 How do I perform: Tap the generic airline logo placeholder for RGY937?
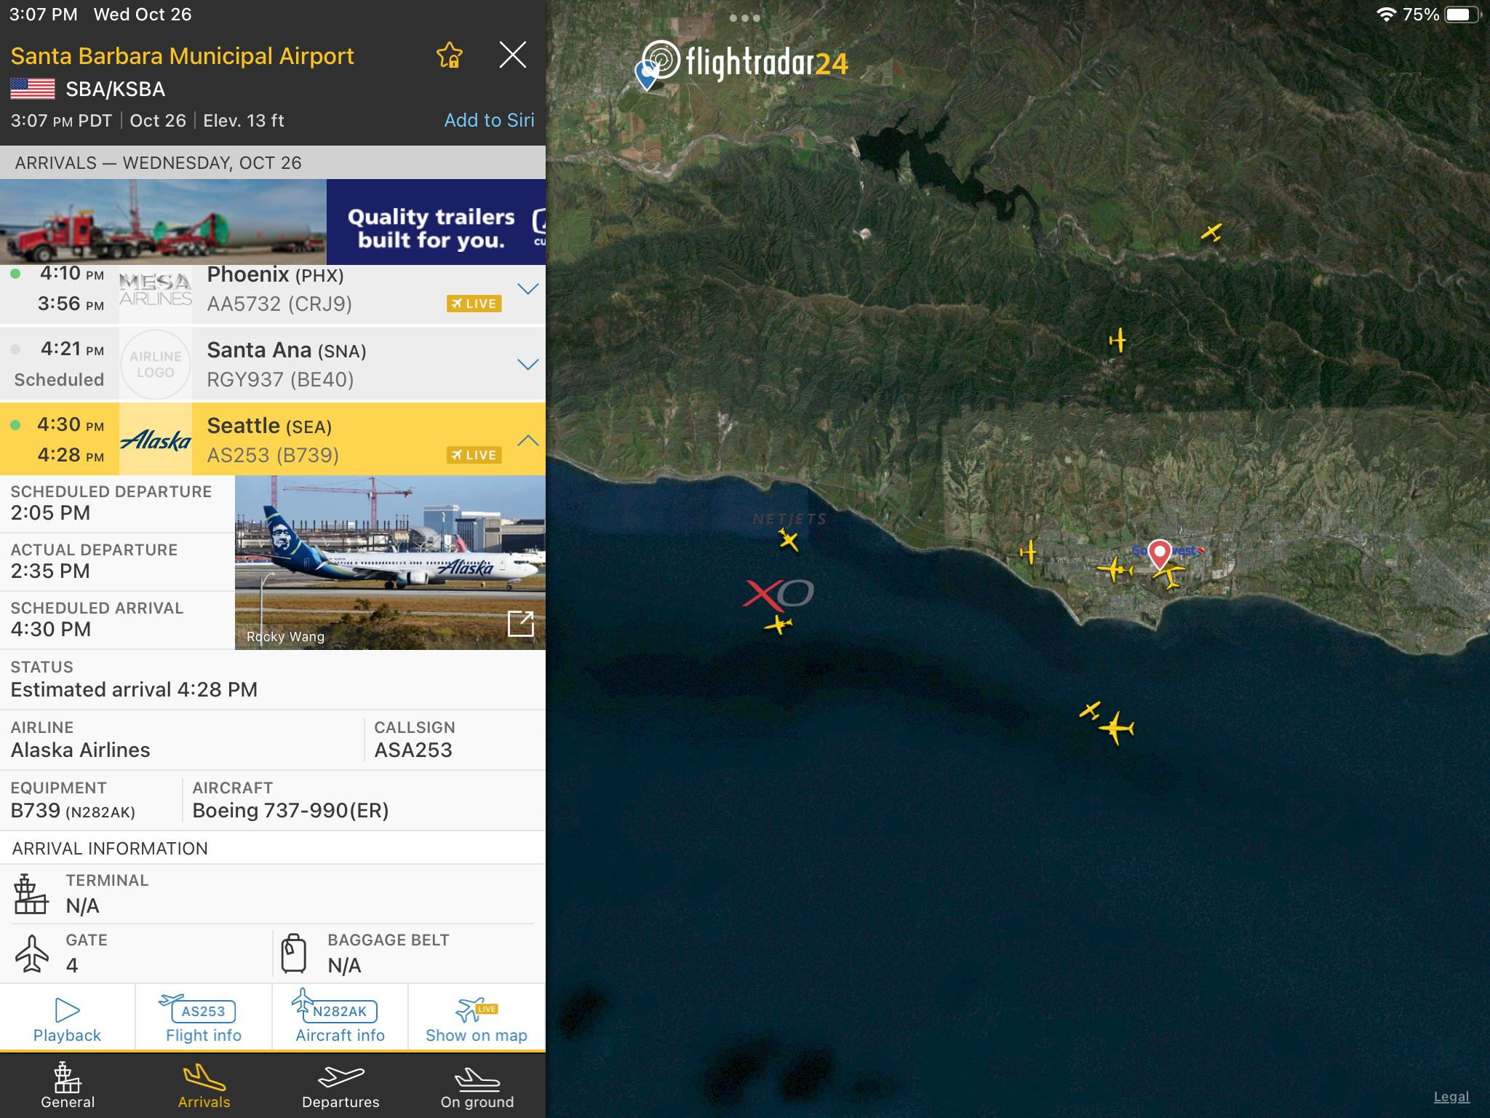(156, 365)
